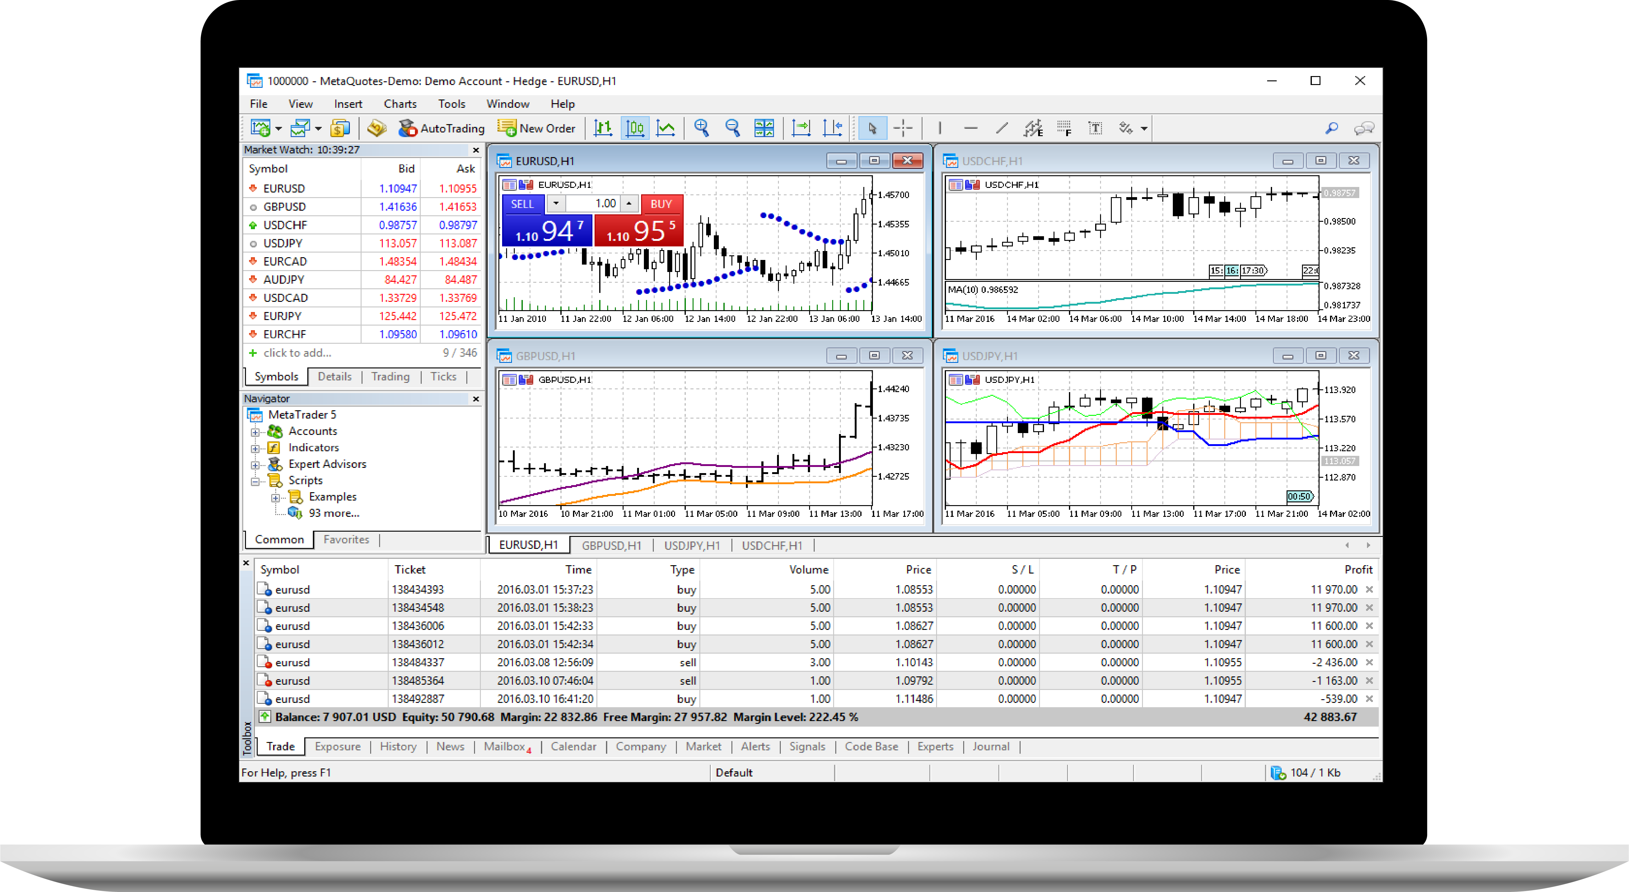Select the crosshair cursor tool
The width and height of the screenshot is (1629, 892).
[x=903, y=128]
